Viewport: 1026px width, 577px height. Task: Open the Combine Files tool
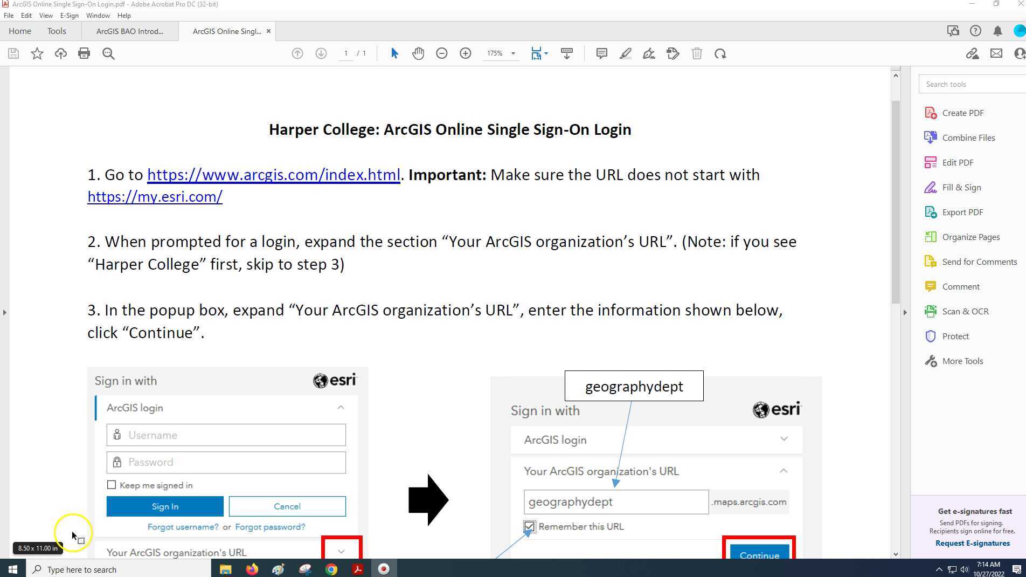click(x=968, y=138)
